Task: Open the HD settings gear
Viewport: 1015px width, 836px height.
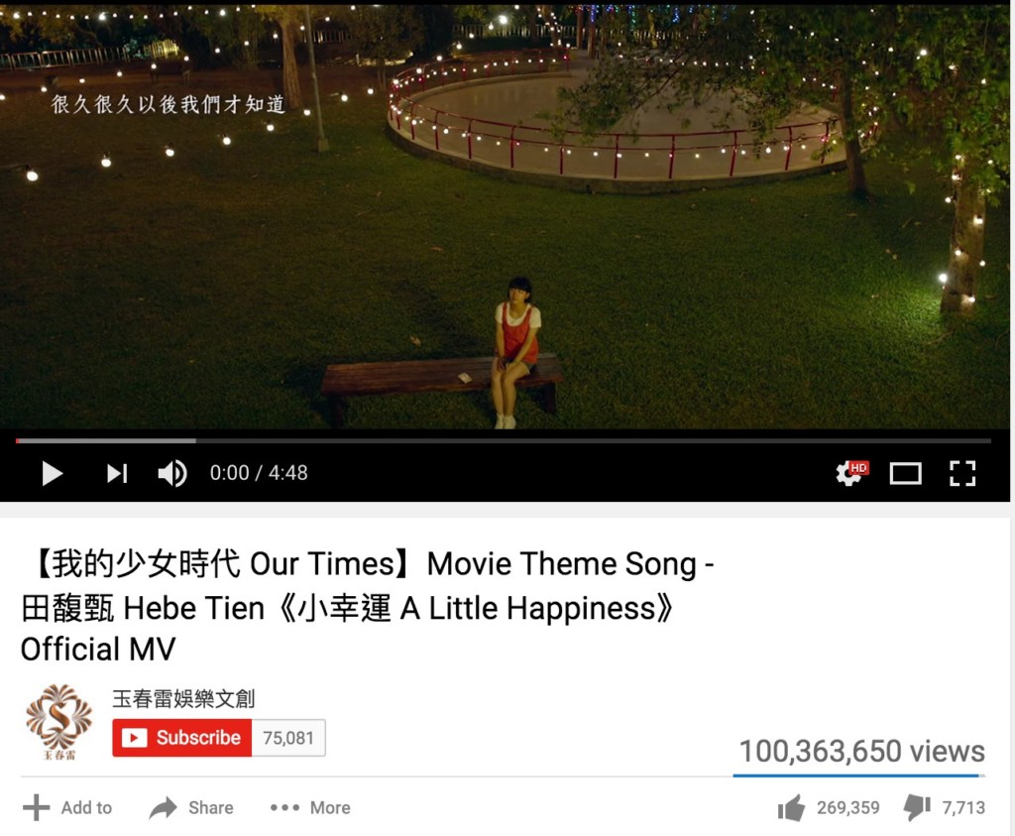Action: [851, 473]
